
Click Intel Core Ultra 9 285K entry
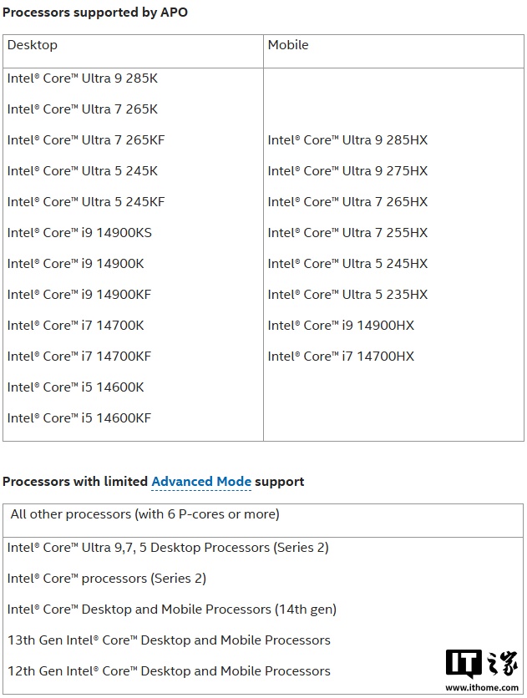83,78
